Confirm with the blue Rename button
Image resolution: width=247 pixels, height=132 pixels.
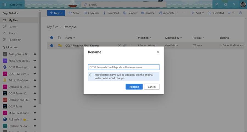point(134,87)
